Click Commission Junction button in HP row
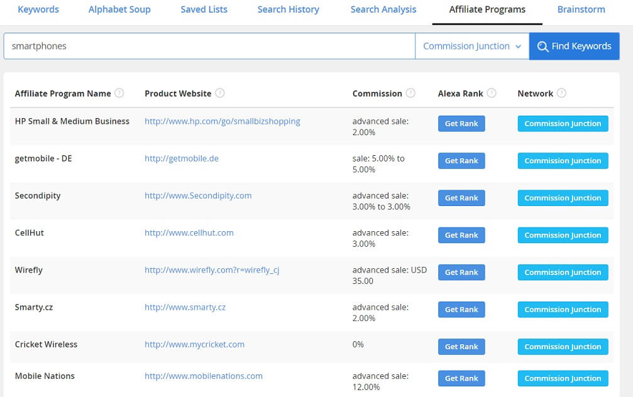This screenshot has height=397, width=633. click(x=563, y=124)
